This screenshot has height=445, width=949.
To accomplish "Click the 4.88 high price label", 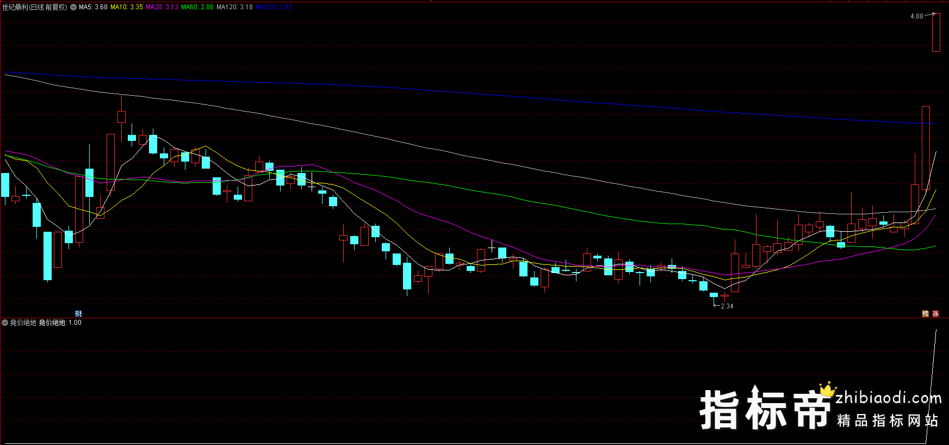I will pos(917,16).
